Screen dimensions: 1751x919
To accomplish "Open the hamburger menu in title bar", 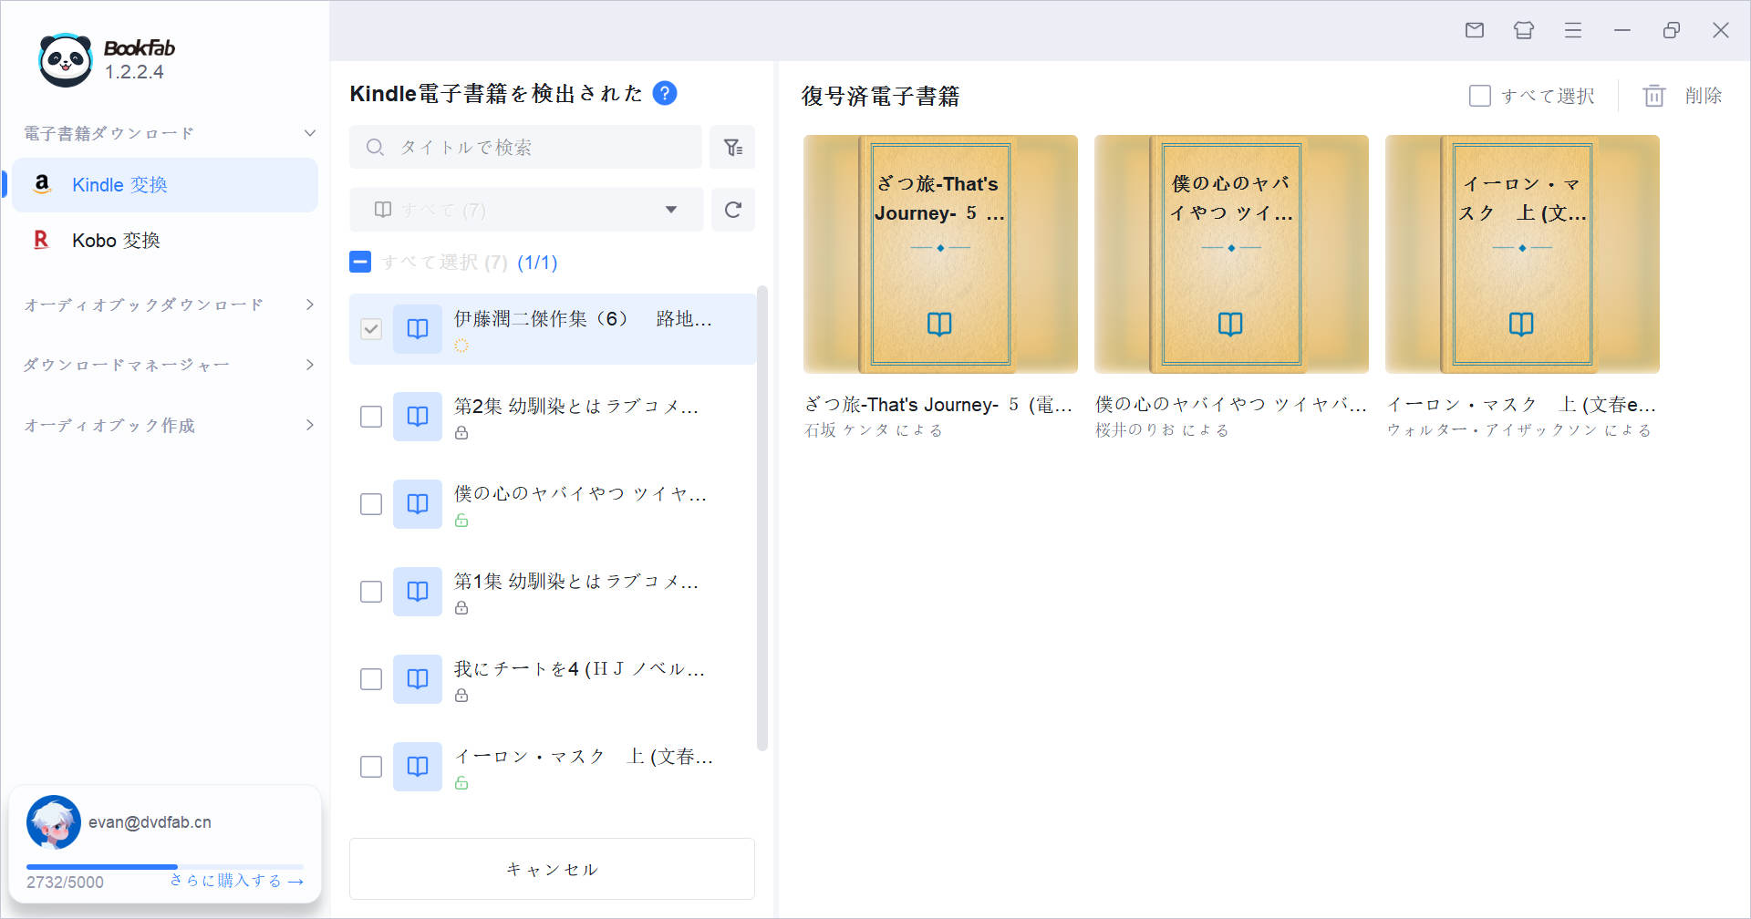I will (x=1572, y=30).
